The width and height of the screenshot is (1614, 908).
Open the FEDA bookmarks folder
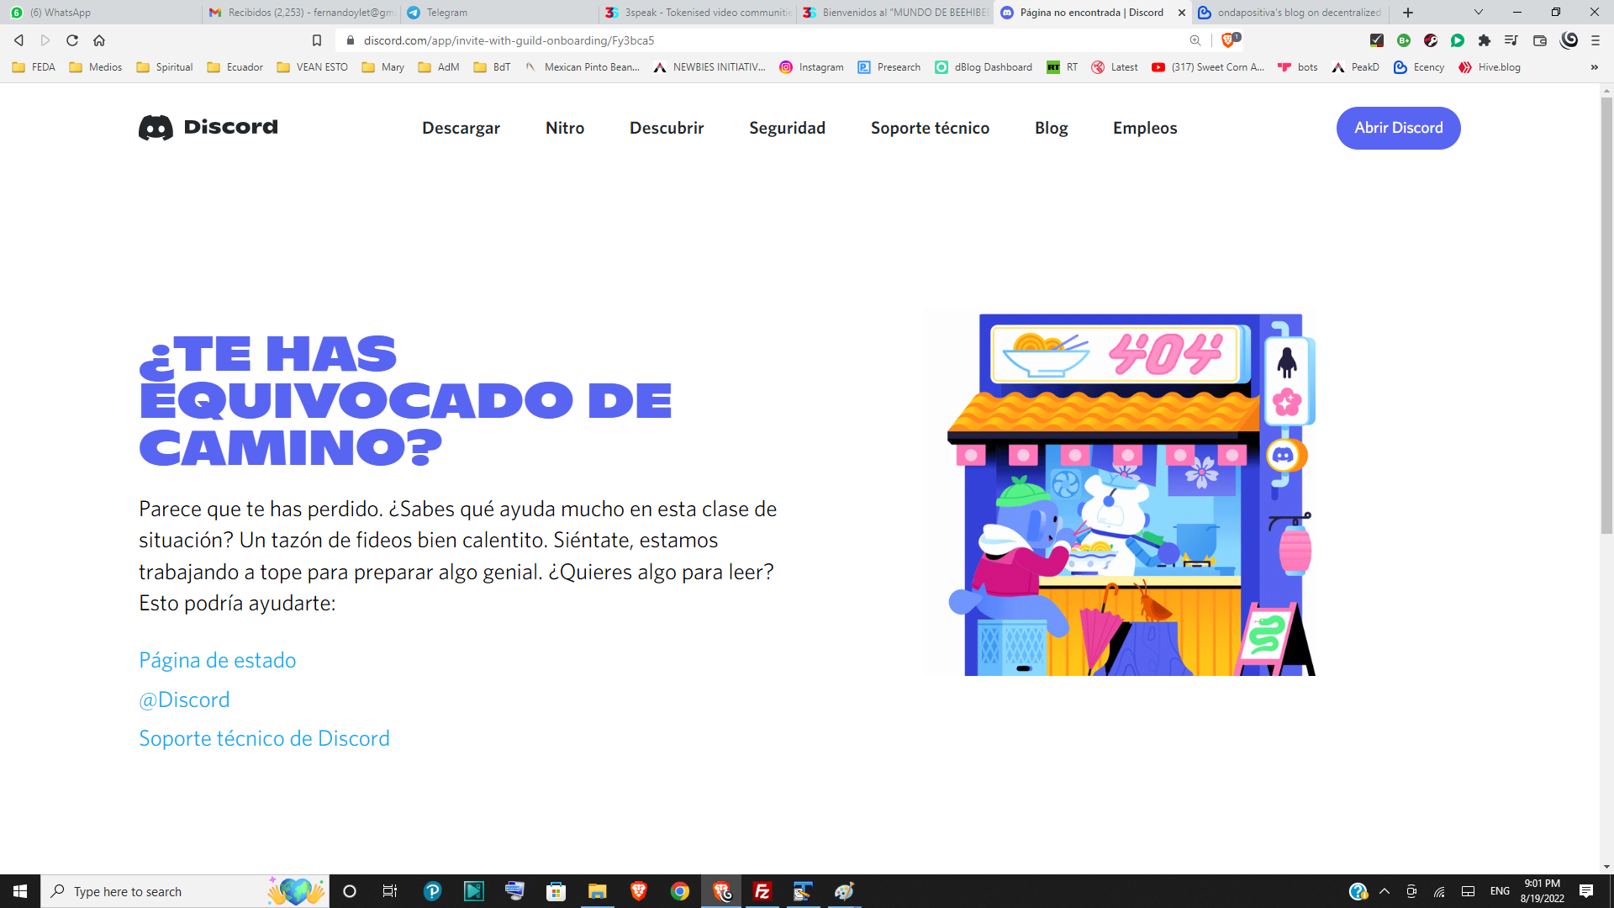coord(34,67)
